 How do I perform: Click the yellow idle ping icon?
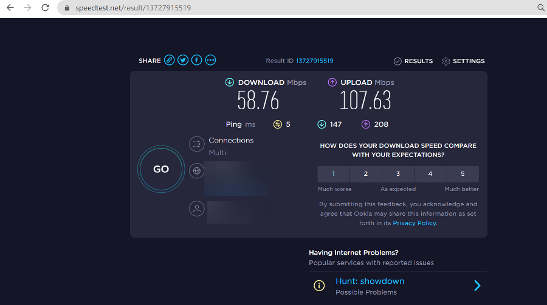278,124
